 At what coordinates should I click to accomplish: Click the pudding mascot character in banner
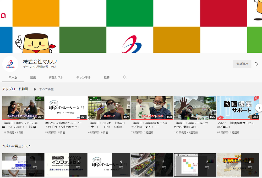coord(36,43)
